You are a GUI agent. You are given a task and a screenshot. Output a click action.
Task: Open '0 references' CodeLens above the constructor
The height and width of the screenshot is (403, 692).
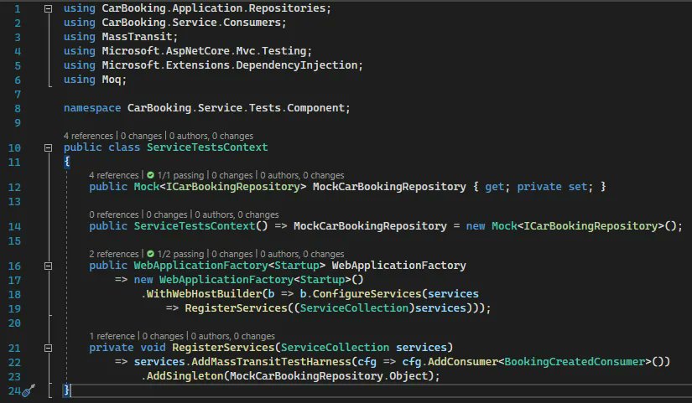pyautogui.click(x=114, y=214)
